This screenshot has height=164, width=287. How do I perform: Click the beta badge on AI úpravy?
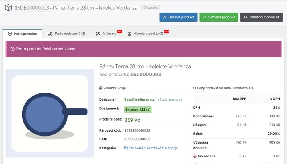pyautogui.click(x=120, y=32)
